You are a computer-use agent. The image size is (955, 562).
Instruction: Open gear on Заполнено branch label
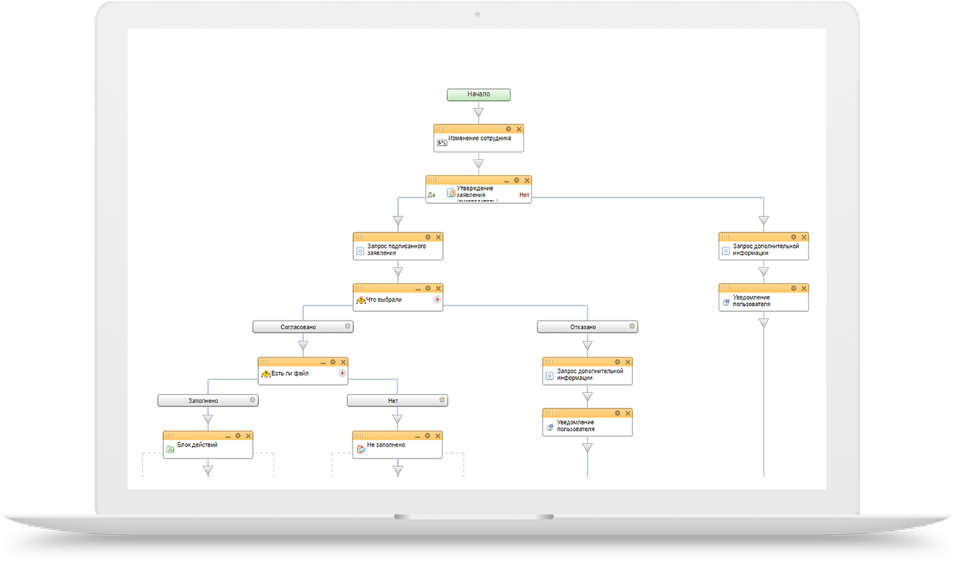tap(252, 400)
